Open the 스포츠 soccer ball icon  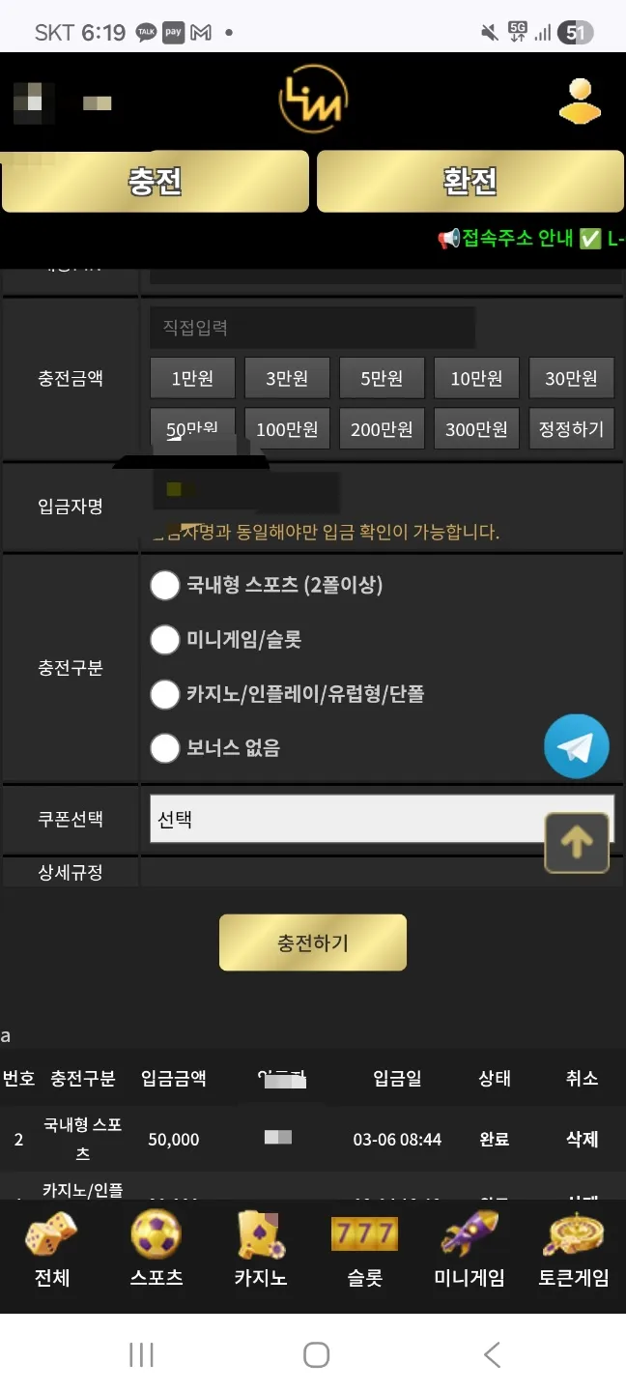[x=156, y=1233]
